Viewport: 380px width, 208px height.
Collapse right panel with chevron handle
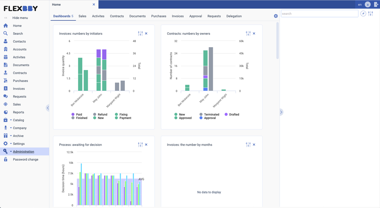(x=281, y=112)
